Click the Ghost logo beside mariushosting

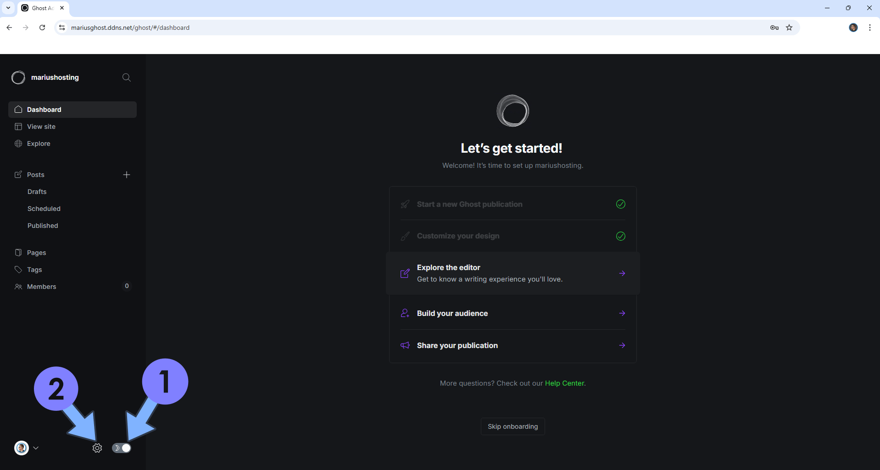(18, 77)
